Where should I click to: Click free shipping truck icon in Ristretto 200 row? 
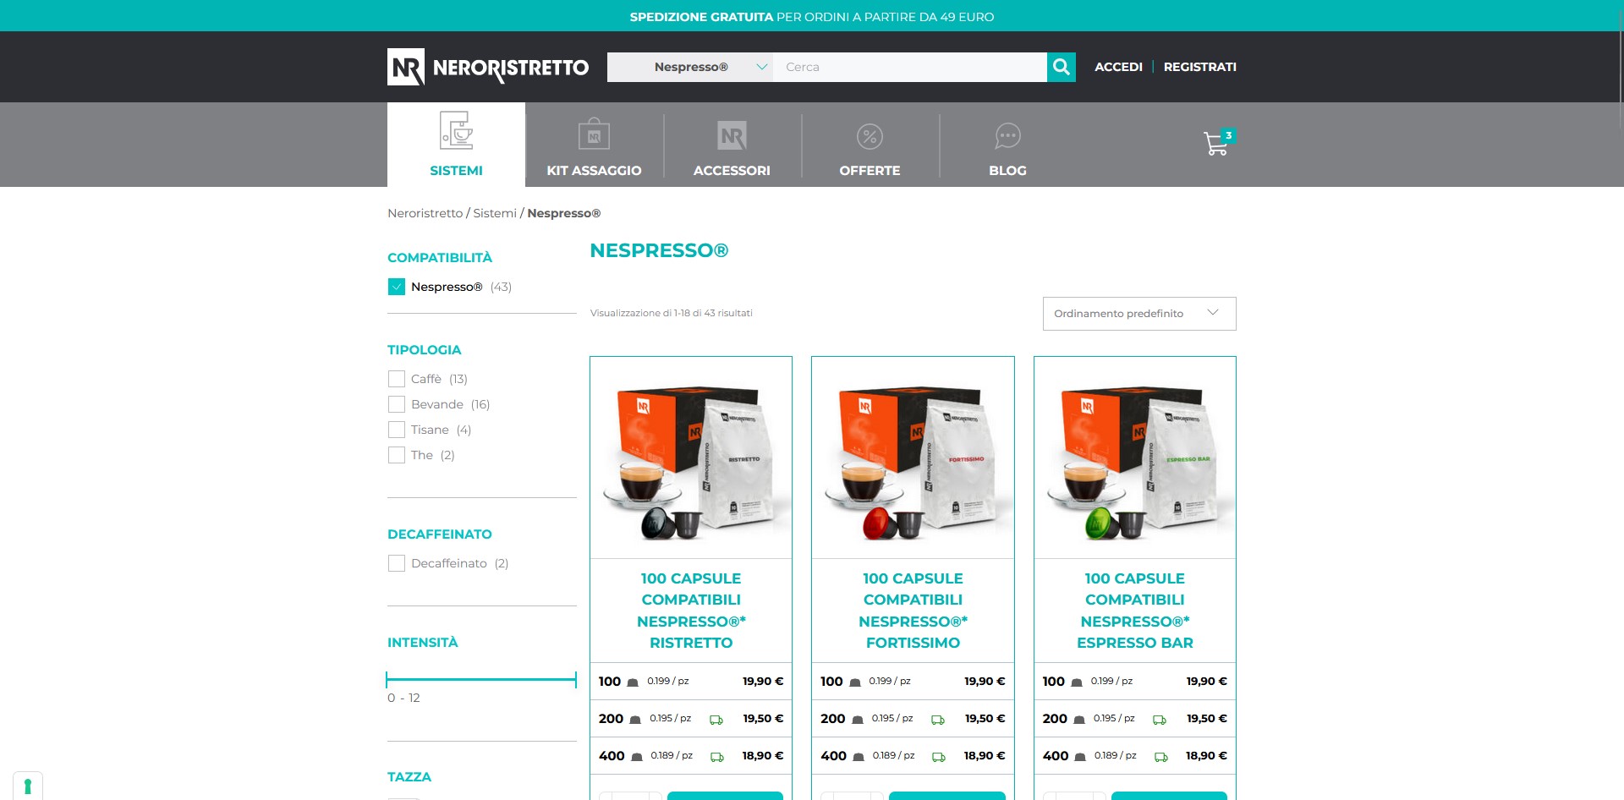pos(716,720)
